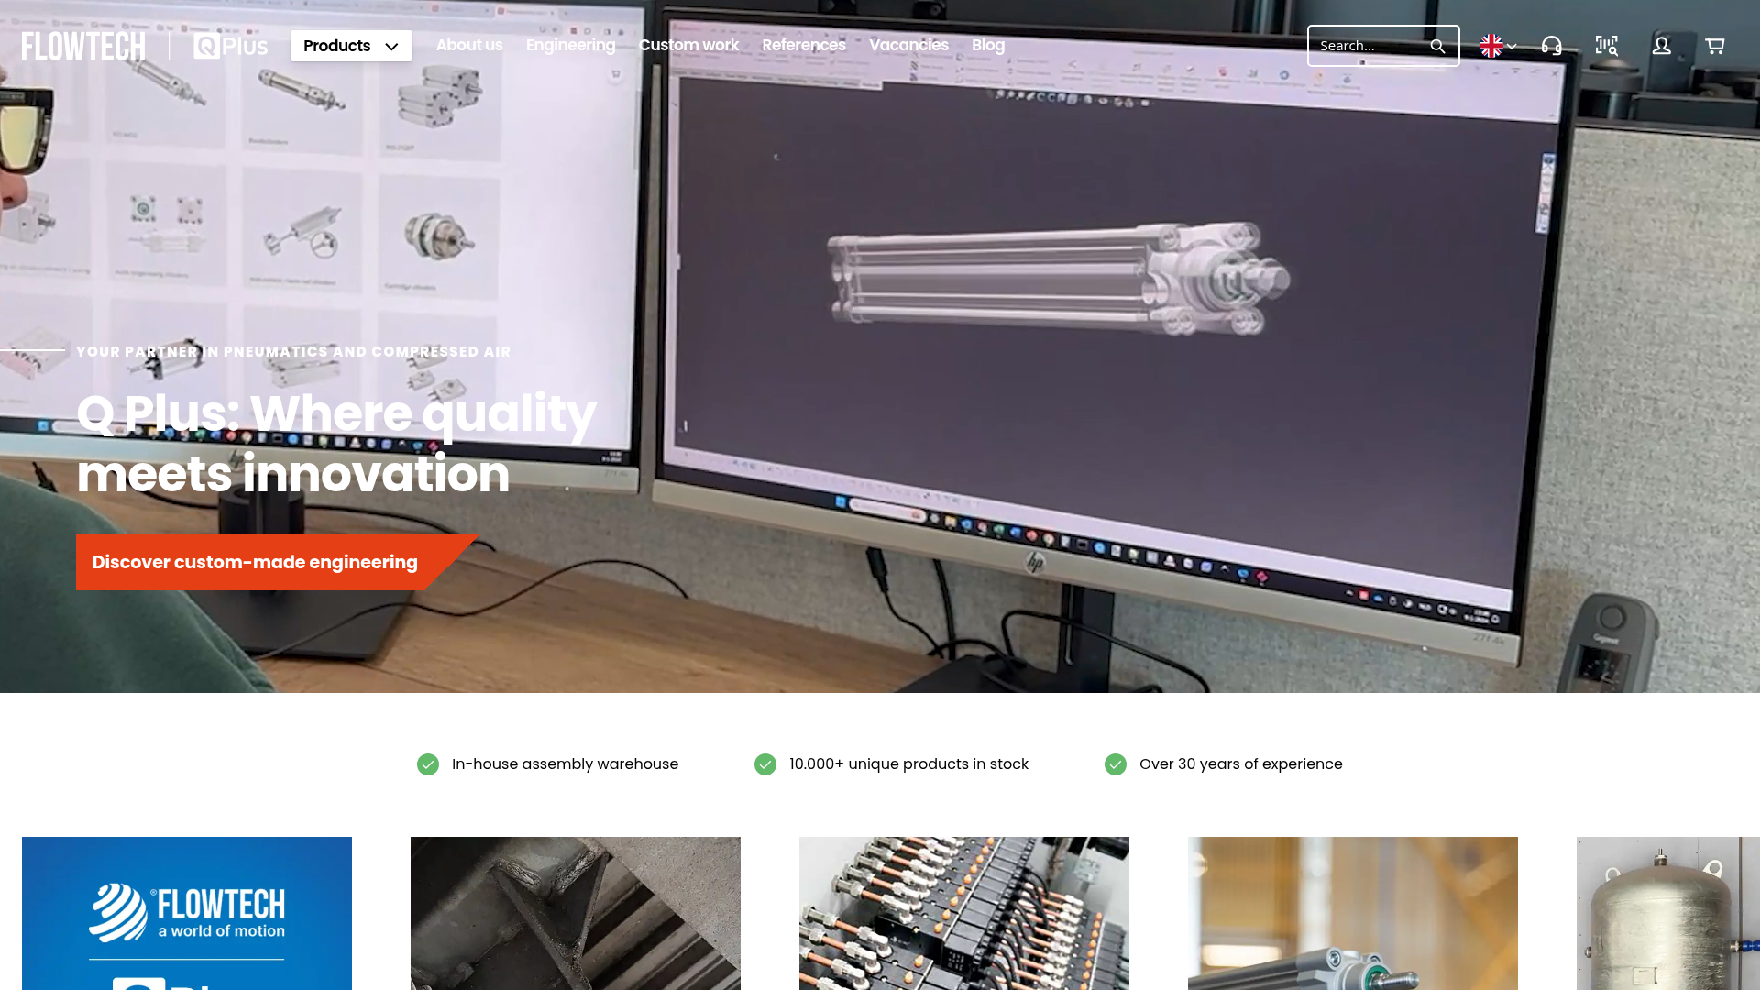
Task: Open the pneumatic cylinder image card
Action: pos(1353,913)
